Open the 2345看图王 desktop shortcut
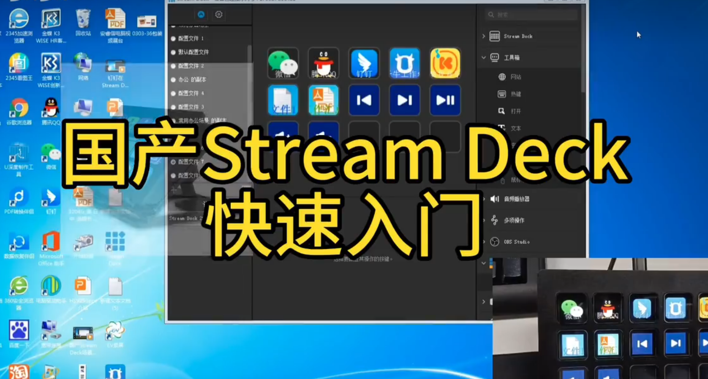Screen dimensions: 708x379 pos(19,67)
